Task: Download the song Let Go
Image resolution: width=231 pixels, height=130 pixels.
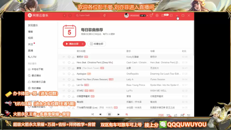Action: coord(73,85)
